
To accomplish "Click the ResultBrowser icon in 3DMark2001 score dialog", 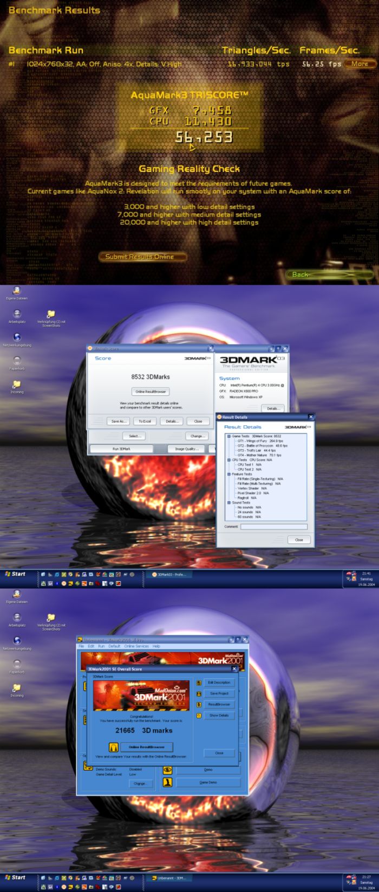I will click(199, 704).
